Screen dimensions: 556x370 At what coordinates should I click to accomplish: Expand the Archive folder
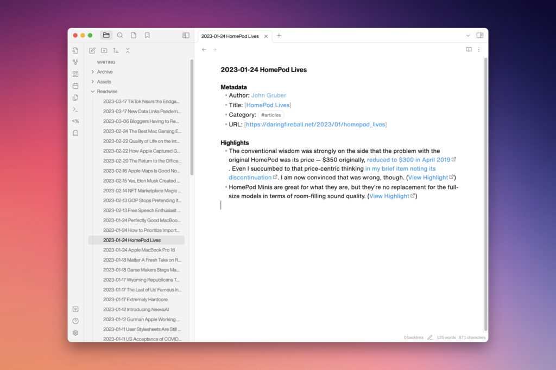point(93,72)
